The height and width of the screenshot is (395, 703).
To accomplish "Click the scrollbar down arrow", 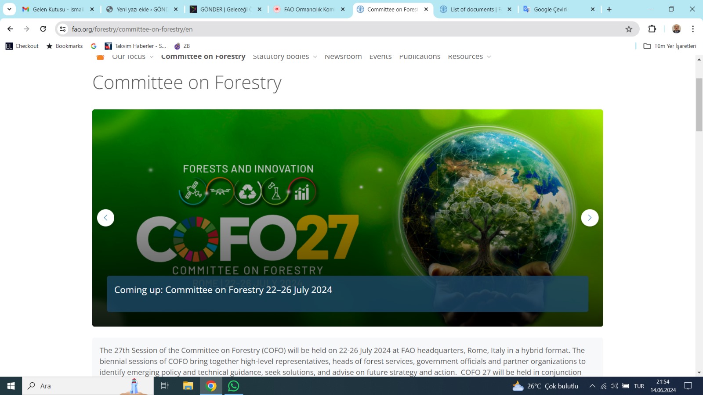I will [x=699, y=373].
